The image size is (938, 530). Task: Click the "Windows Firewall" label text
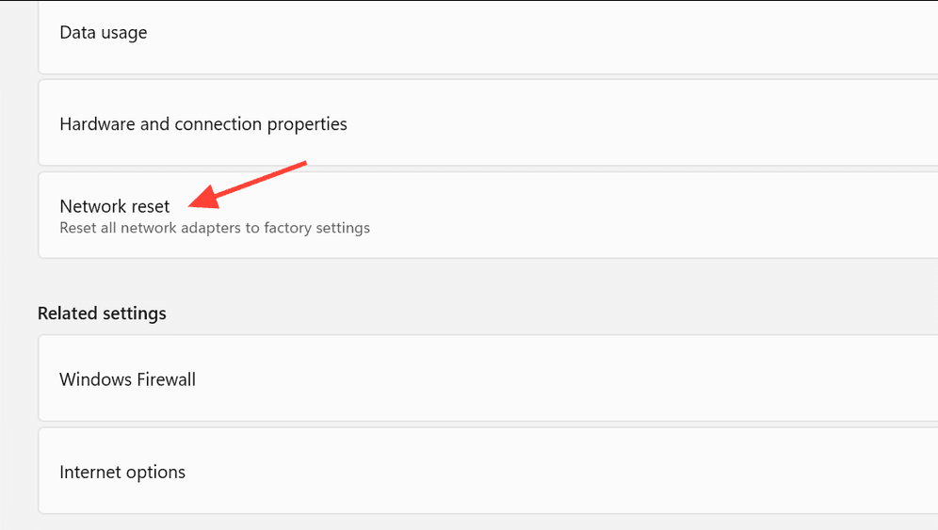click(127, 379)
